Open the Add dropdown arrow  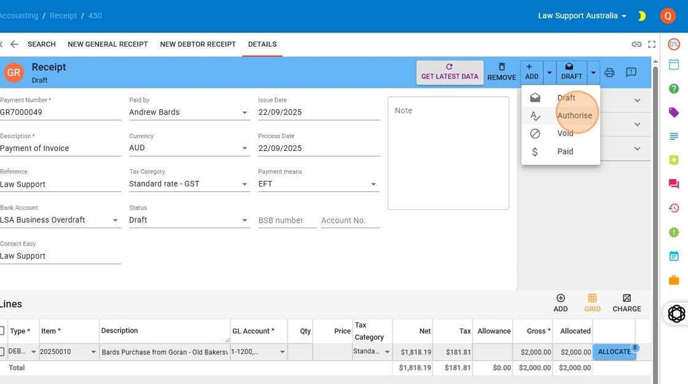point(549,72)
